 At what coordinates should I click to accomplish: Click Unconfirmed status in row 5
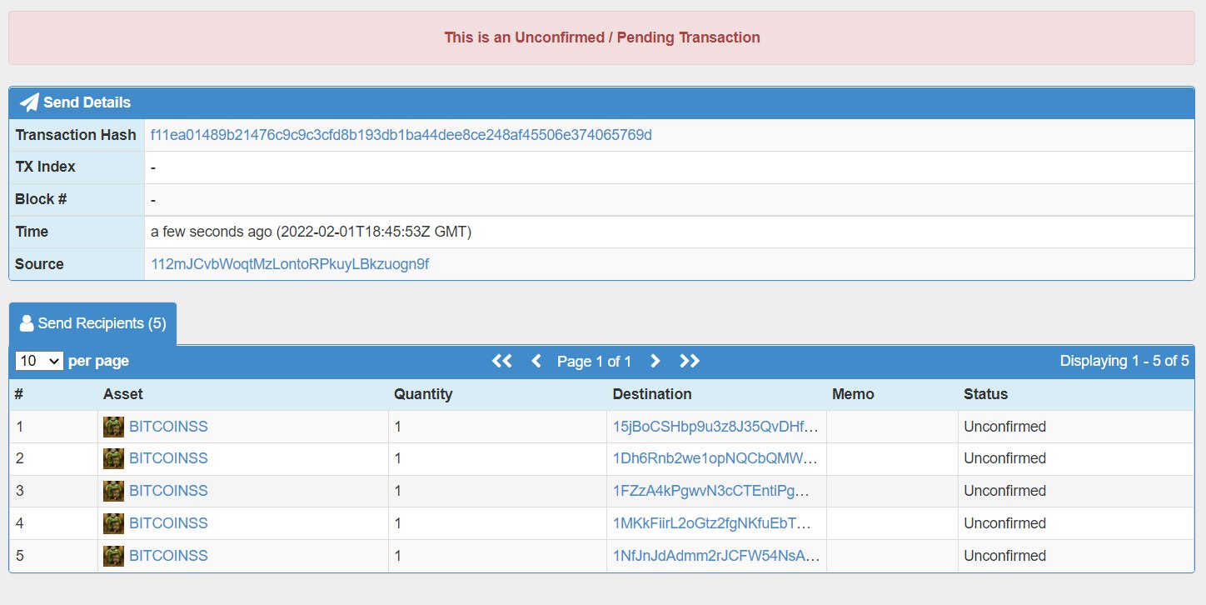[x=1004, y=556]
